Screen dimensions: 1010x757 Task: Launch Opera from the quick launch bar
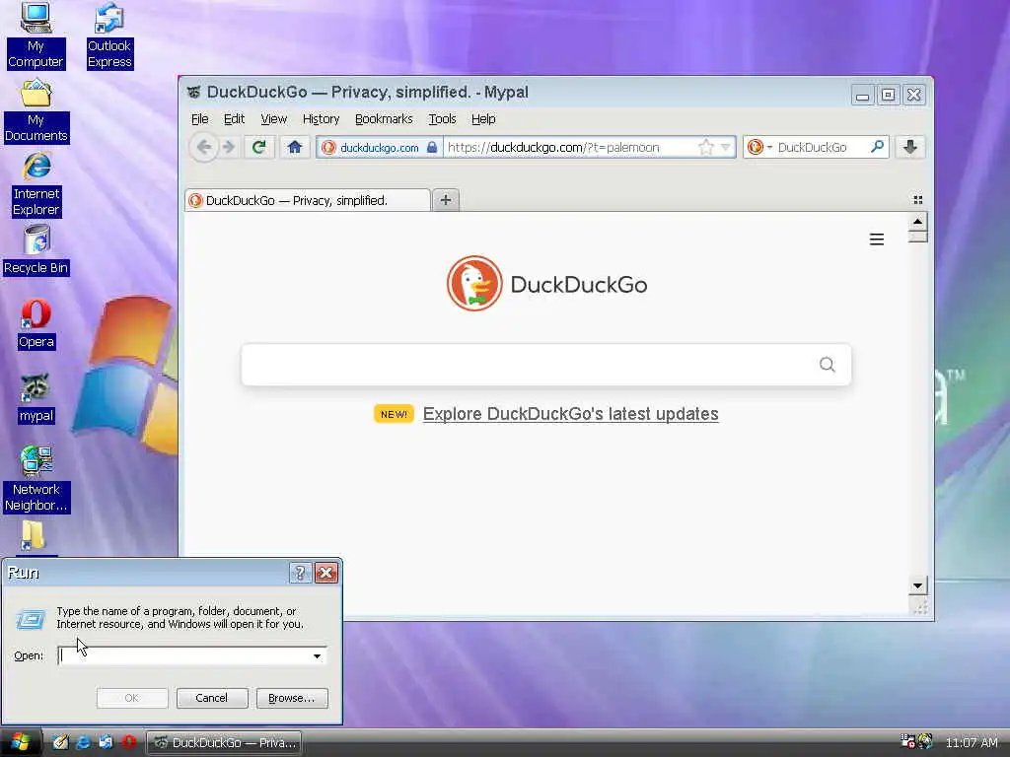[x=129, y=742]
